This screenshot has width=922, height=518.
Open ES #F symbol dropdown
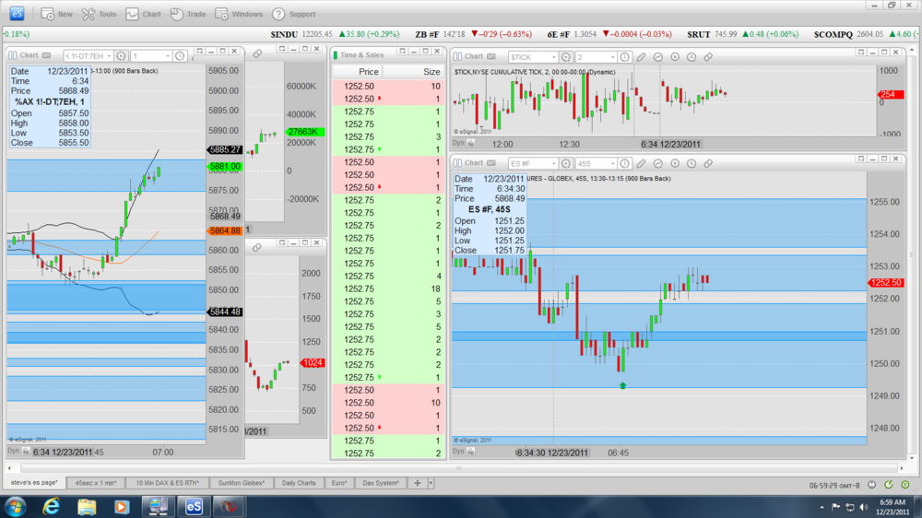(x=553, y=163)
